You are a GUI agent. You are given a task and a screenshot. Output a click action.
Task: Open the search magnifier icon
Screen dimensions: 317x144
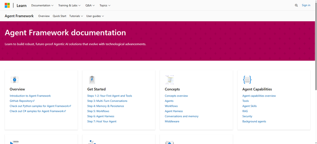pyautogui.click(x=296, y=6)
